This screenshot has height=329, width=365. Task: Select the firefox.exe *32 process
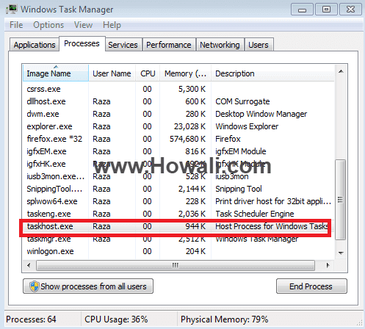(178, 139)
